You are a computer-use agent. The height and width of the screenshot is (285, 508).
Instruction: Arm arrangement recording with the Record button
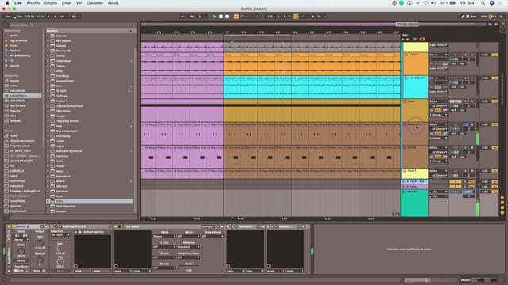coord(227,17)
